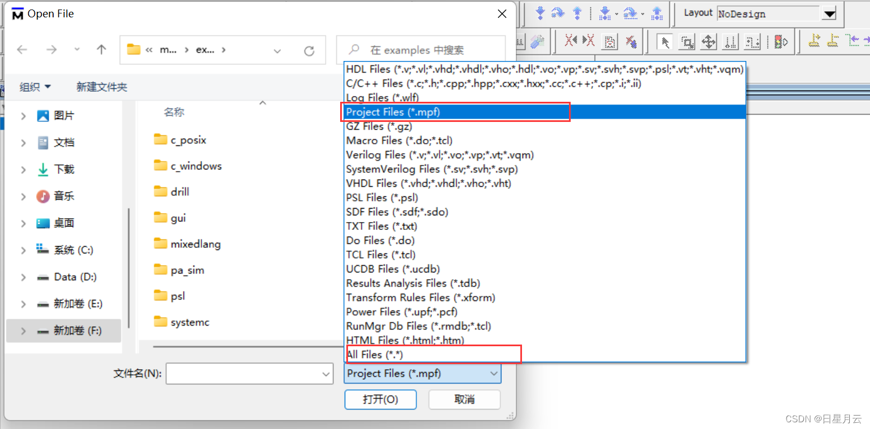Sort by the 名称 column header
This screenshot has width=870, height=429.
174,112
